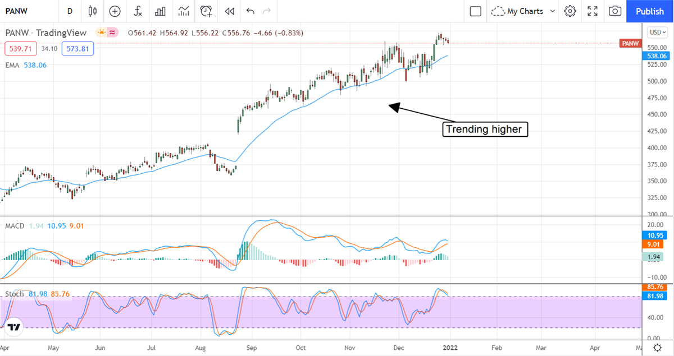Click the red PANW price axis label
Screen dimensions: 674x356
[x=630, y=43]
